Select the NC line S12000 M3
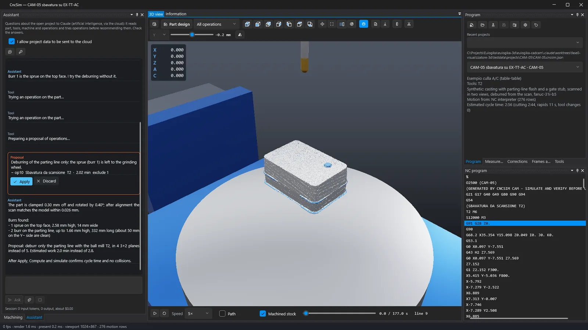The width and height of the screenshot is (588, 330). tap(525, 217)
